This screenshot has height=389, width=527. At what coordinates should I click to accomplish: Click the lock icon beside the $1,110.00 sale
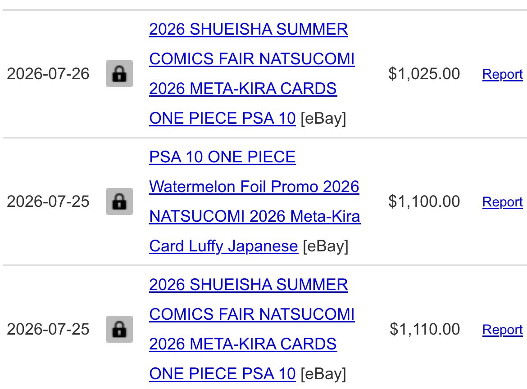[119, 329]
